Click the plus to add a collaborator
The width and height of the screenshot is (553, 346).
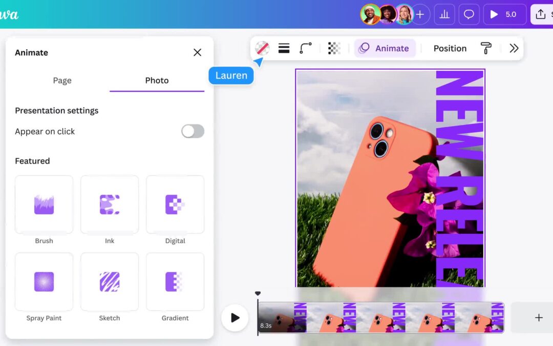tap(420, 14)
